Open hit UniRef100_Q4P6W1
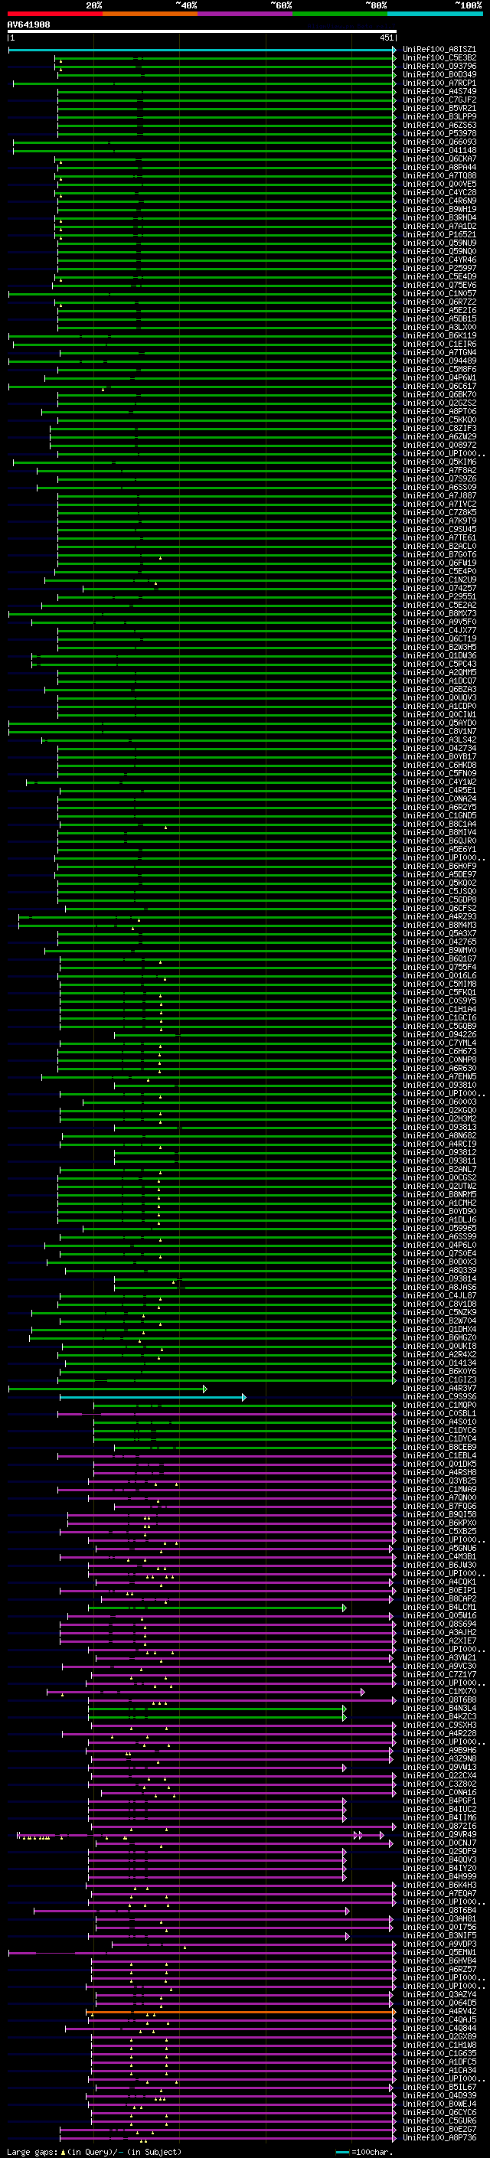Image resolution: width=490 pixels, height=2158 pixels. (439, 378)
